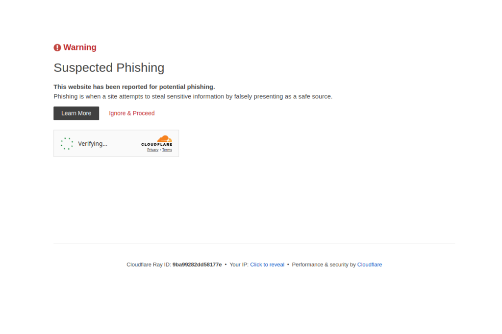Viewport: 502px width, 334px height.
Task: Click the Cloudflare Ray ID: label
Action: click(149, 265)
